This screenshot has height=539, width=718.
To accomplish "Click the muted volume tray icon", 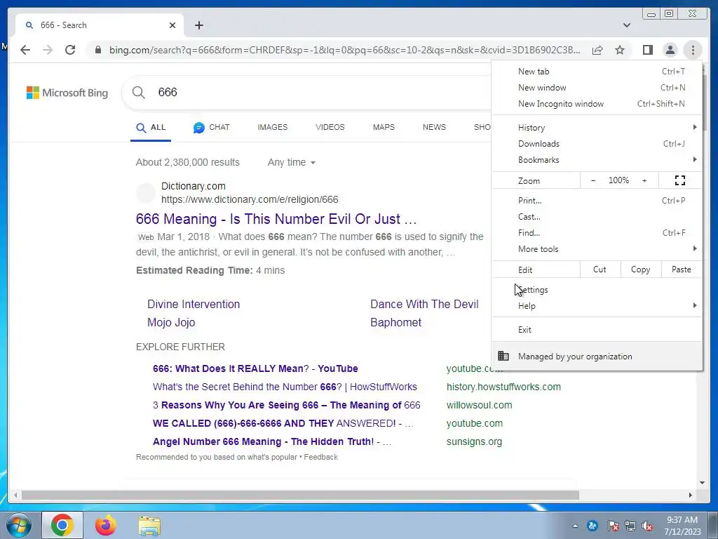I will pos(647,526).
